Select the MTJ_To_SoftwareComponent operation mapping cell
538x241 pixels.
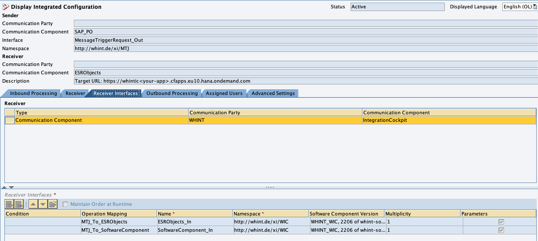click(x=118, y=230)
